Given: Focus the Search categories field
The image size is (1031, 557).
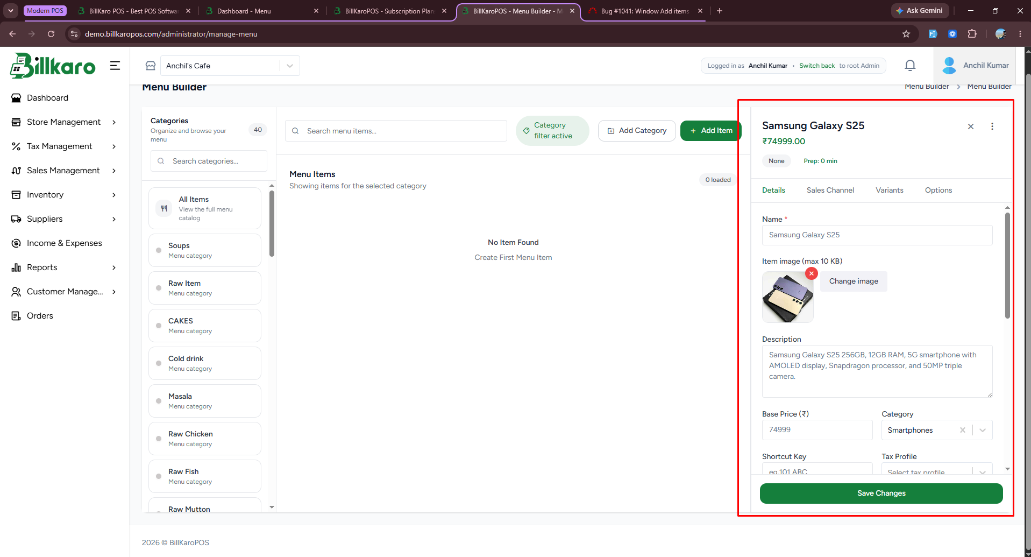Looking at the screenshot, I should [209, 161].
